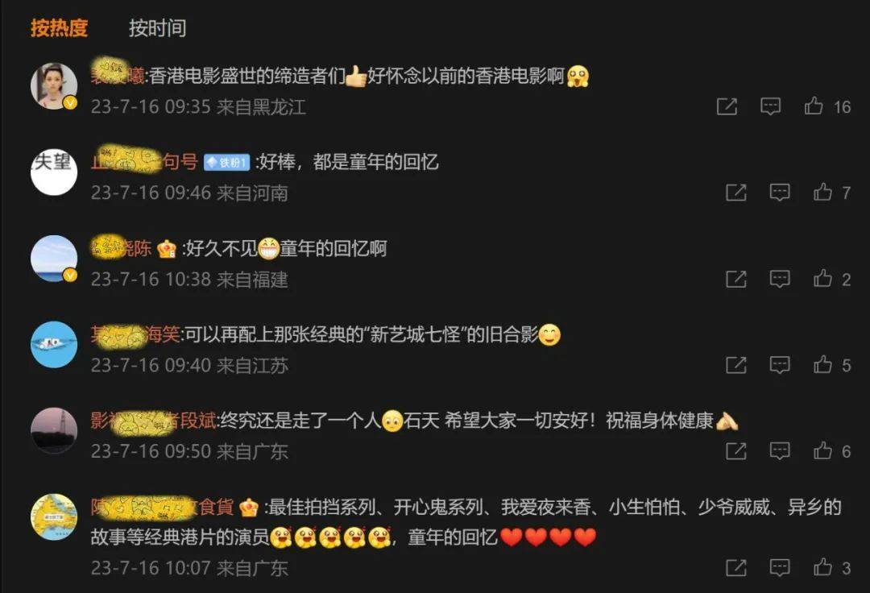Click the 铁粉1 fan badge
870x593 pixels.
(x=227, y=162)
